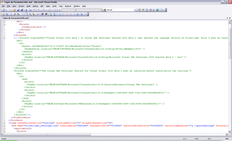The image size is (232, 141).
Task: Open the active files dropdown beside the tab
Action: click(227, 18)
